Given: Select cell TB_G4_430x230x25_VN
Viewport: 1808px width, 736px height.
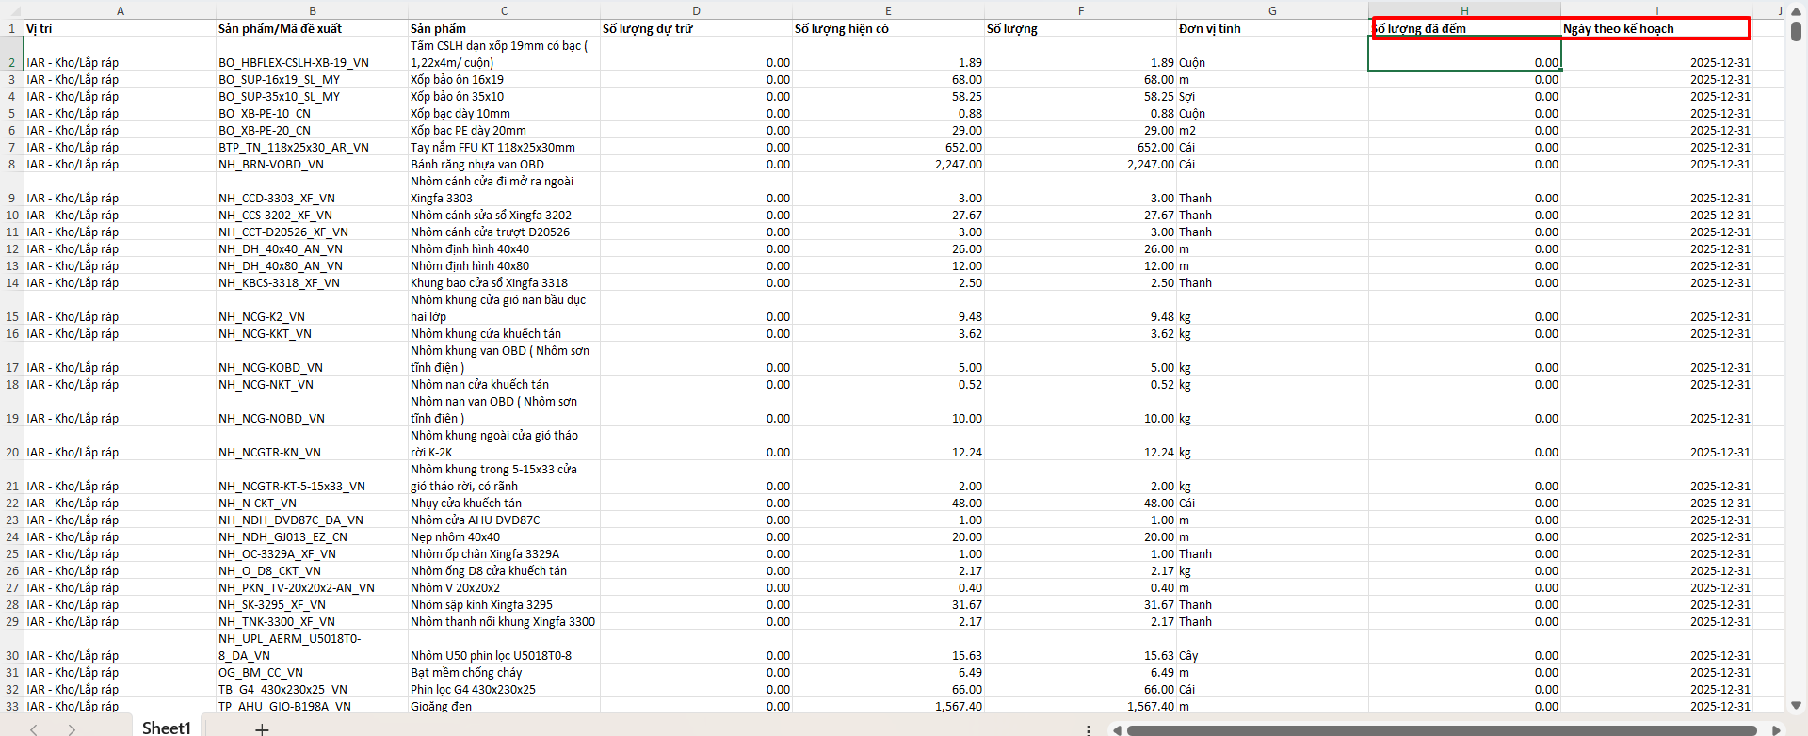Looking at the screenshot, I should 312,690.
